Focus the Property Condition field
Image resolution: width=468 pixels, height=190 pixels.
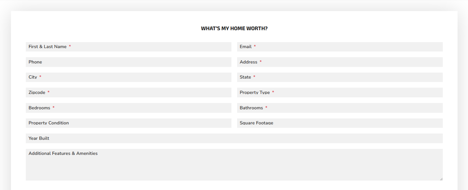(128, 123)
